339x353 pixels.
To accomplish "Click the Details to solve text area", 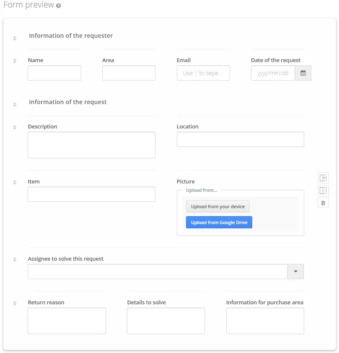I will pos(166,321).
